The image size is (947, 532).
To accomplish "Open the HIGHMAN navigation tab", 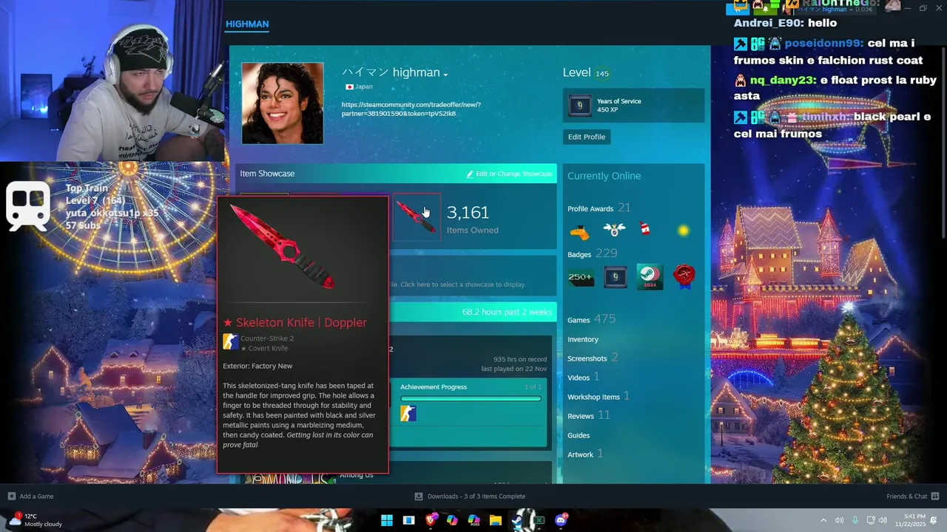I will [247, 24].
